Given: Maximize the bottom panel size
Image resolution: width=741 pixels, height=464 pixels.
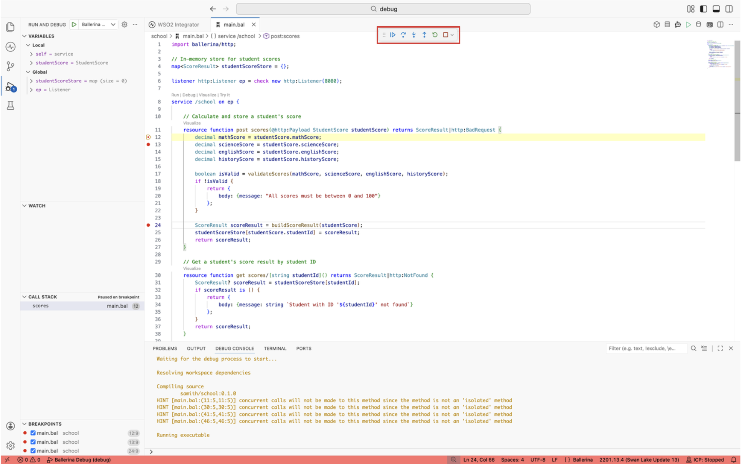Looking at the screenshot, I should [x=720, y=348].
